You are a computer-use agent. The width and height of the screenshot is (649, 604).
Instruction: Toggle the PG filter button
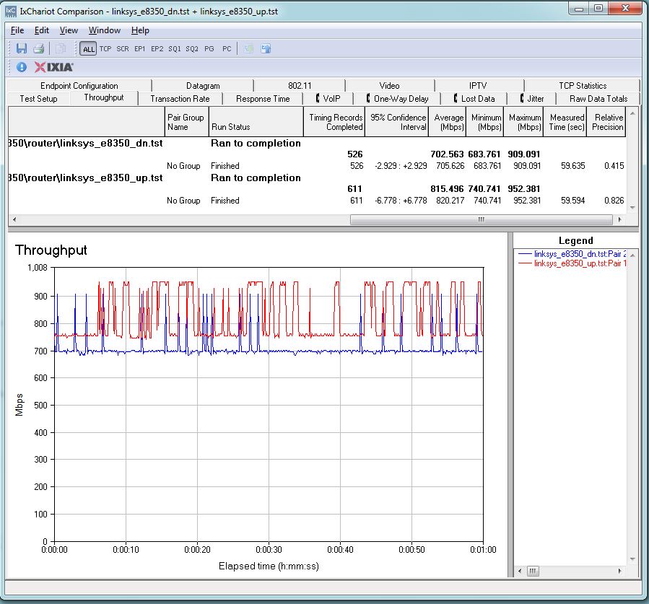[209, 49]
